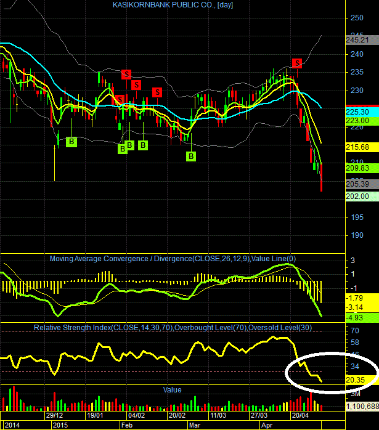379x430 pixels.
Task: Select the cyan 225.30 moving average label
Action: (362, 112)
